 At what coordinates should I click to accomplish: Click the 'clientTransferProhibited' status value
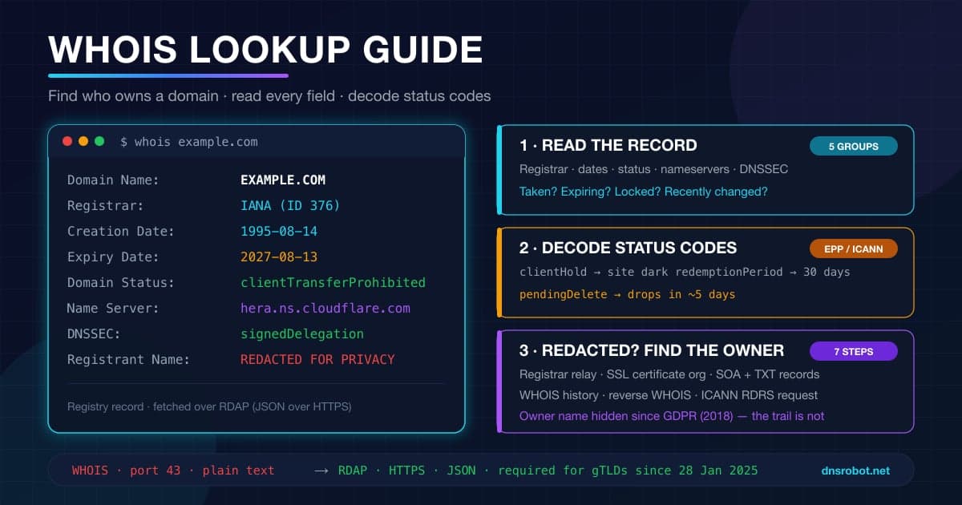click(333, 283)
